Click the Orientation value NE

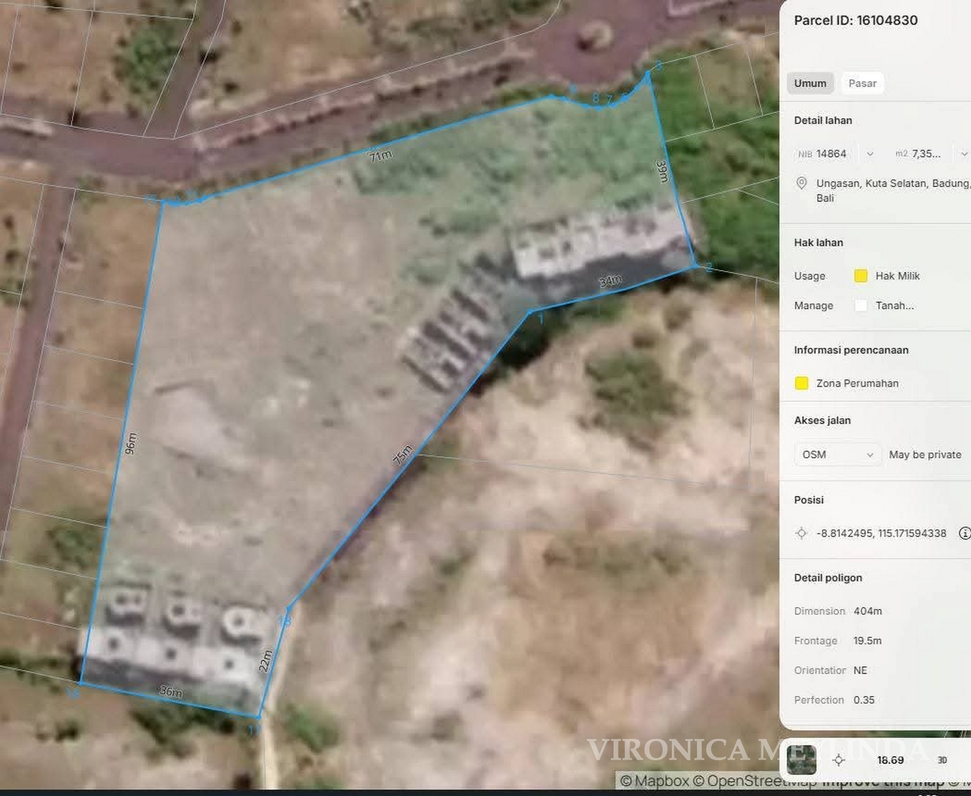[860, 671]
